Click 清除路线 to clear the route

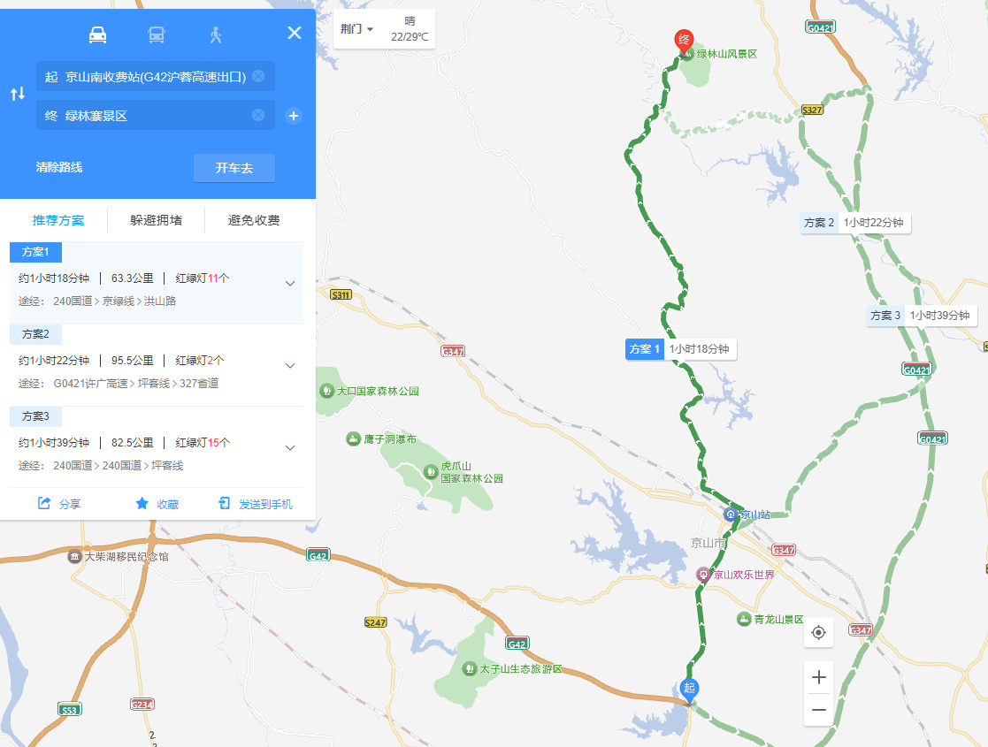pos(59,168)
